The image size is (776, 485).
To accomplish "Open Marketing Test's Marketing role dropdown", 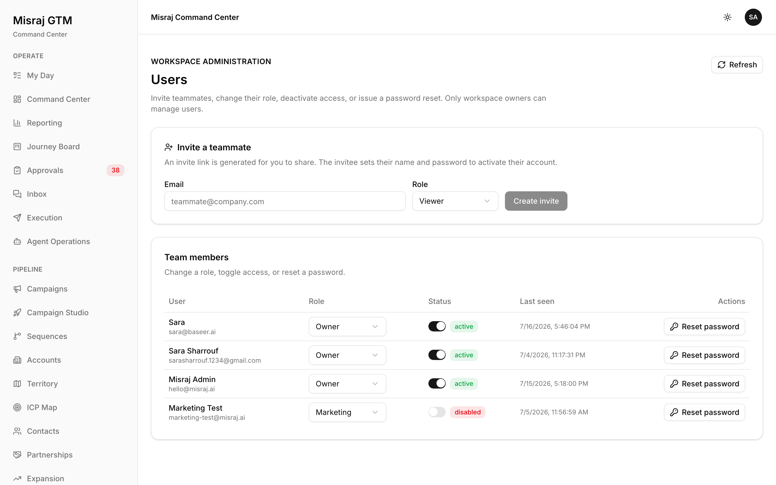I will [x=347, y=412].
